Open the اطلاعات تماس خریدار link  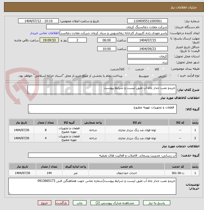[x=44, y=33]
